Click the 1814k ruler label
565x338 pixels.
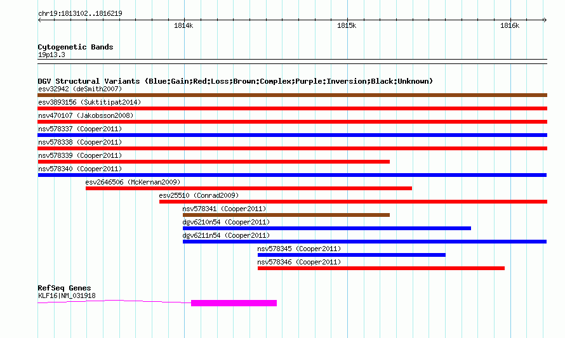pos(183,25)
